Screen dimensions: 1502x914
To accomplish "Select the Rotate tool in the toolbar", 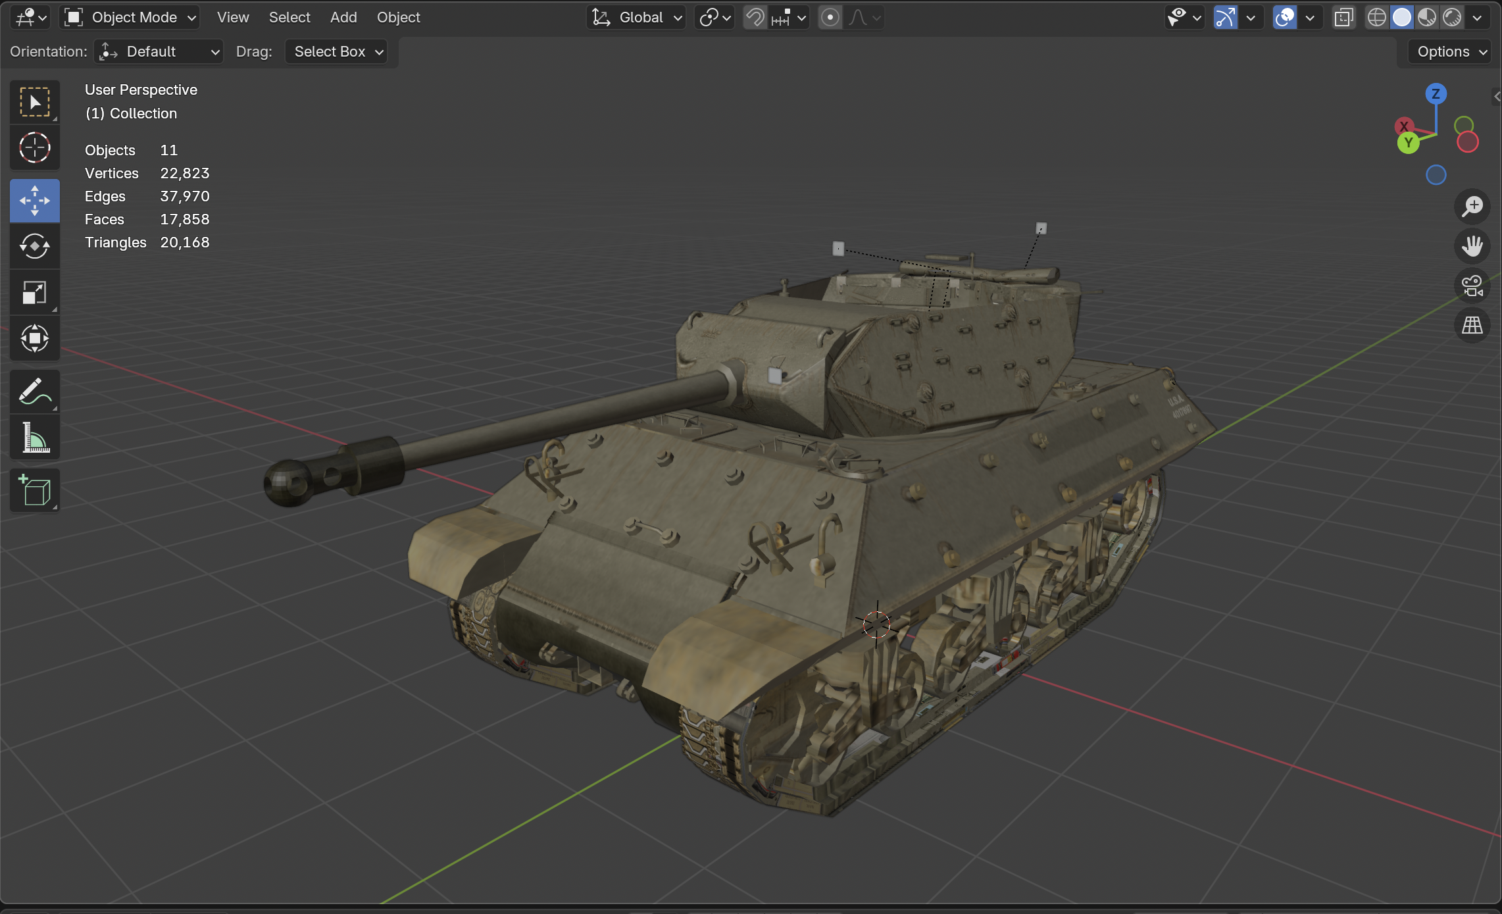I will (x=34, y=246).
